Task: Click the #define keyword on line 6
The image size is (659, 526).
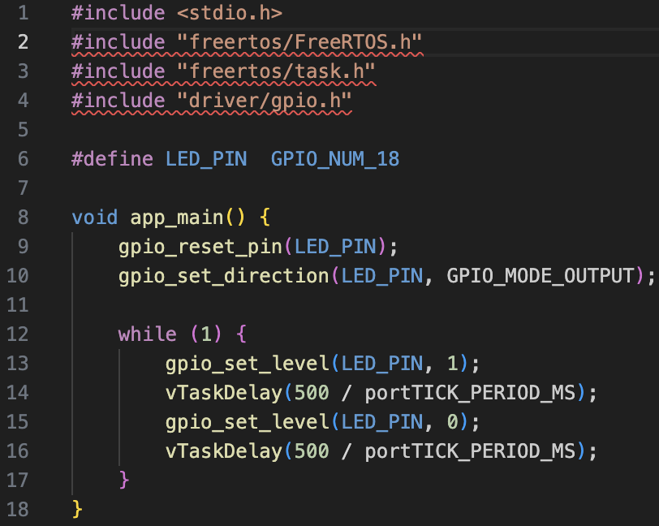Action: point(112,159)
